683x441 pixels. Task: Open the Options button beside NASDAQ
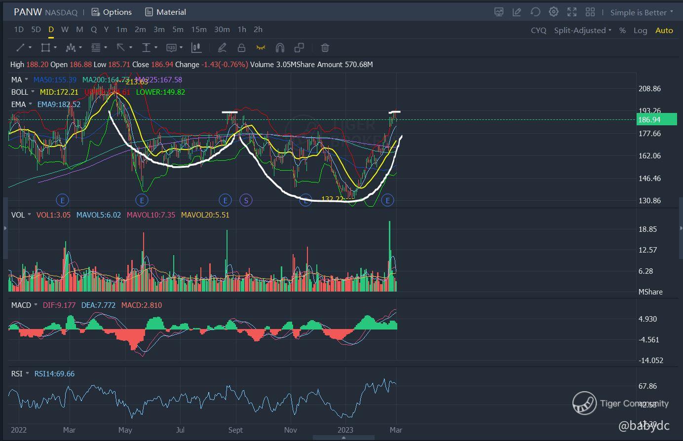112,12
